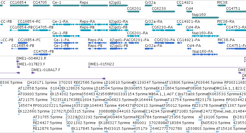Click the LD30803.3prime EST label
The height and width of the screenshot is (133, 246).
(x=200, y=129)
